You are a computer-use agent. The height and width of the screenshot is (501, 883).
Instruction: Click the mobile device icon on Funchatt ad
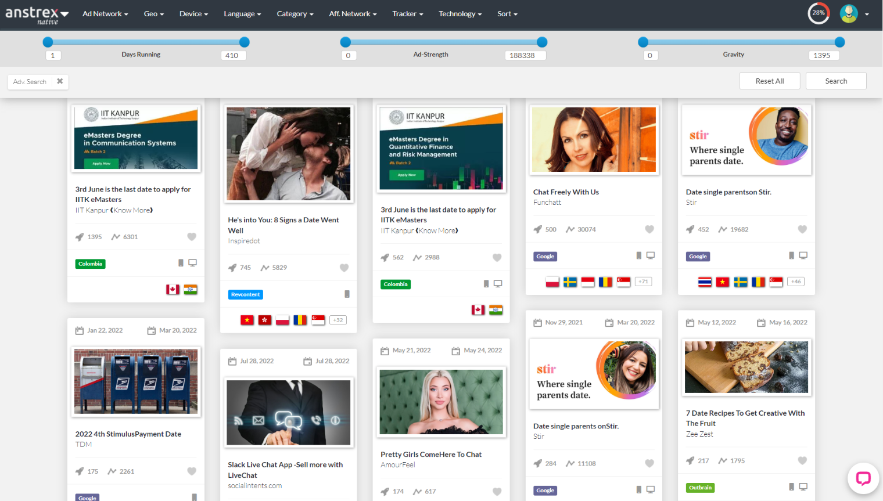(639, 255)
